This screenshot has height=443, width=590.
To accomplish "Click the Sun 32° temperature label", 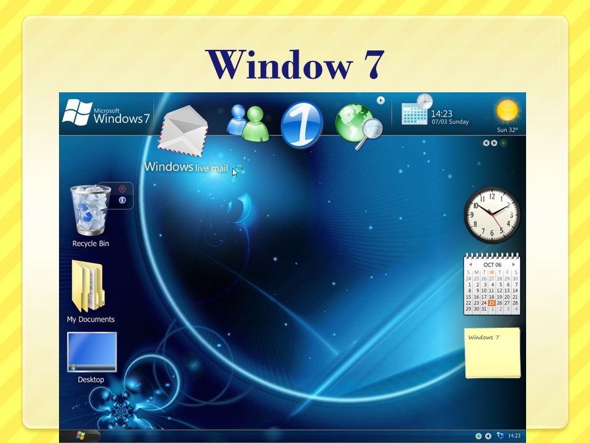I will tap(507, 130).
